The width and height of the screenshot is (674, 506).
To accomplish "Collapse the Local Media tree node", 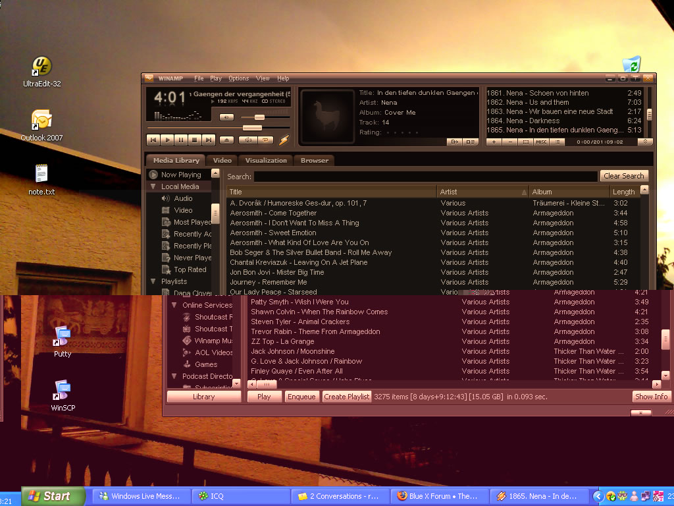I will pyautogui.click(x=153, y=186).
